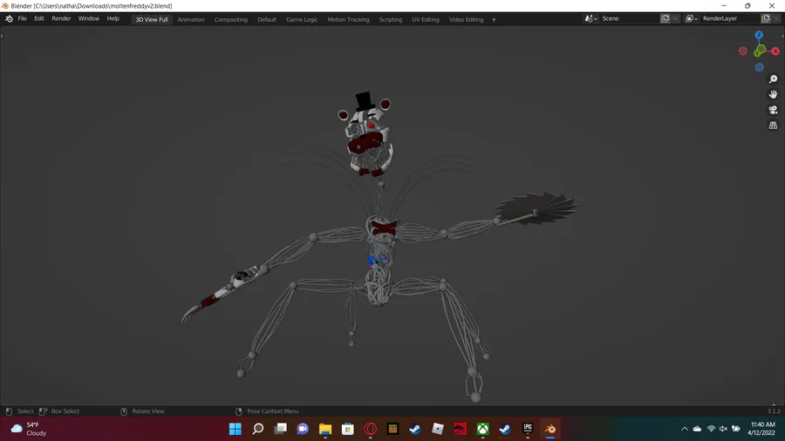Delete the Scene with the X icon
The width and height of the screenshot is (785, 441).
pyautogui.click(x=675, y=18)
